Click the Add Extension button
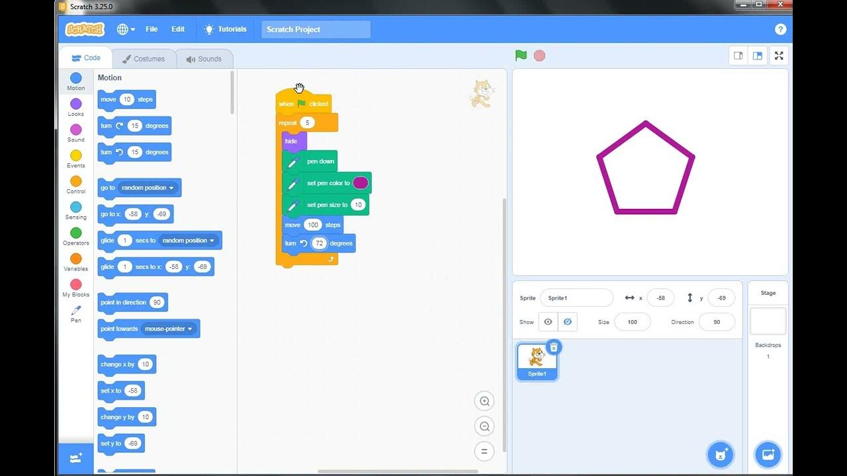847x476 pixels. point(76,458)
